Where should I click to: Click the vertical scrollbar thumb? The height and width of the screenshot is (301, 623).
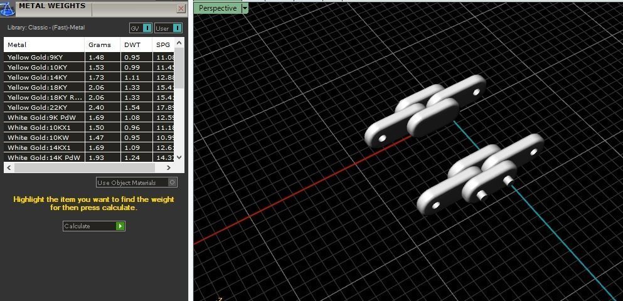click(179, 68)
